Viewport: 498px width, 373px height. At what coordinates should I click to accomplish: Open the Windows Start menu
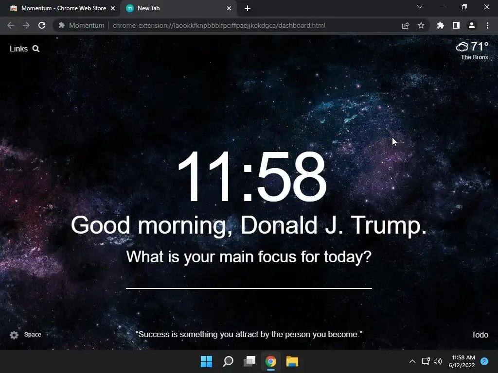(x=206, y=361)
